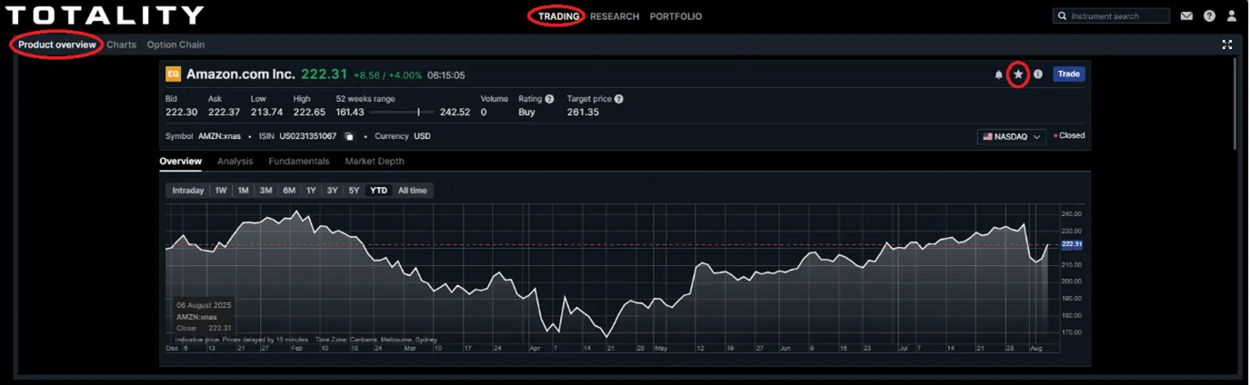Viewport: 1250px width, 385px height.
Task: Select the Fundamentals section tab
Action: (298, 162)
